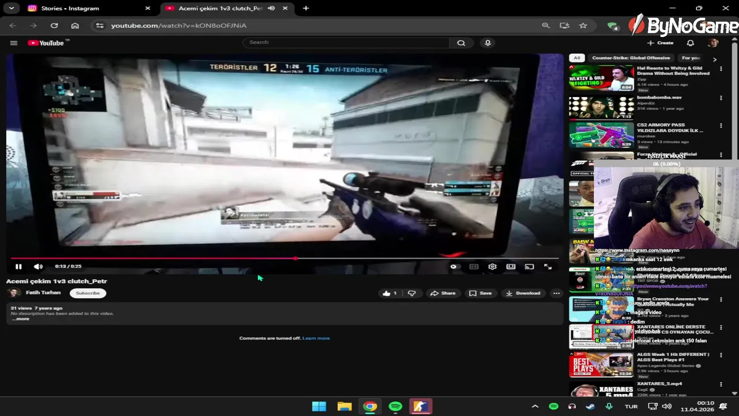The height and width of the screenshot is (416, 739).
Task: Show hidden tray icons chevron
Action: click(x=535, y=406)
